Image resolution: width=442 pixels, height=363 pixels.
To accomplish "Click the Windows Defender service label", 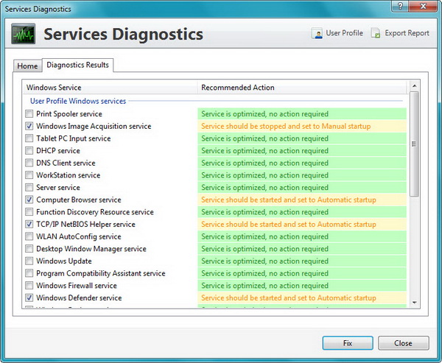I will point(79,297).
